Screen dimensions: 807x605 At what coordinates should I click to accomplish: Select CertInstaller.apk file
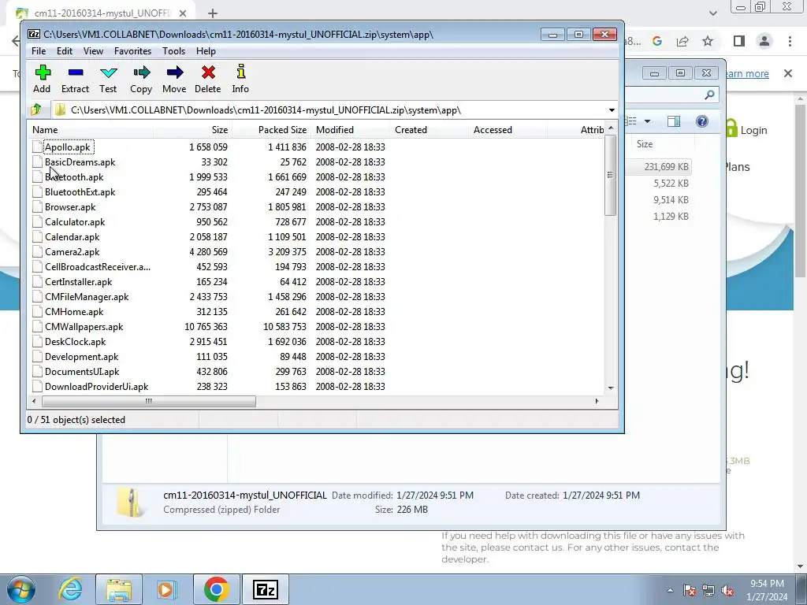point(78,281)
